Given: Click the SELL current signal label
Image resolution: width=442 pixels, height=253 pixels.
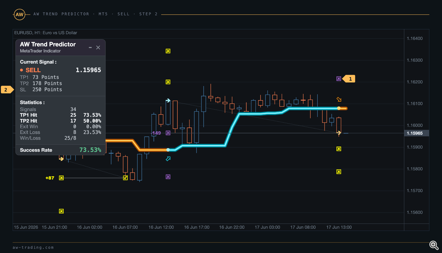Looking at the screenshot, I should tap(33, 70).
